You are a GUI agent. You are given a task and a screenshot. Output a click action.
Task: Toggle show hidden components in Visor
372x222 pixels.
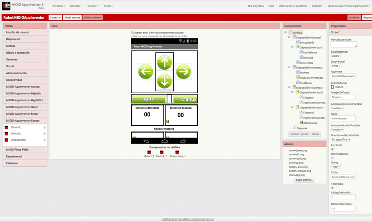pyautogui.click(x=132, y=33)
